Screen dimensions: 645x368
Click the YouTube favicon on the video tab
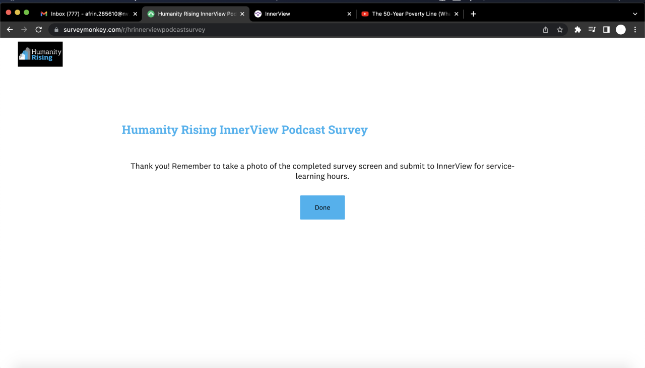(x=365, y=14)
